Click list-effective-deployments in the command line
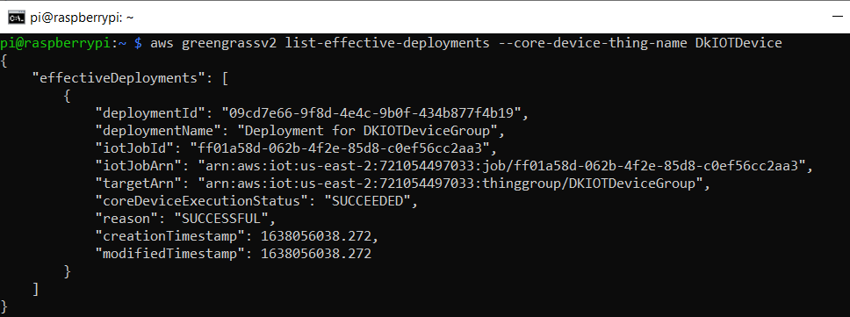Image resolution: width=850 pixels, height=317 pixels. click(387, 43)
